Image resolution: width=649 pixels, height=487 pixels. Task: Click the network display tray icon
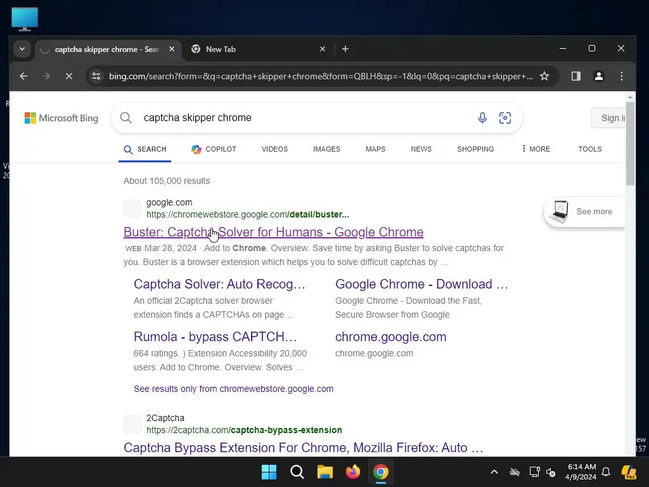tap(534, 472)
